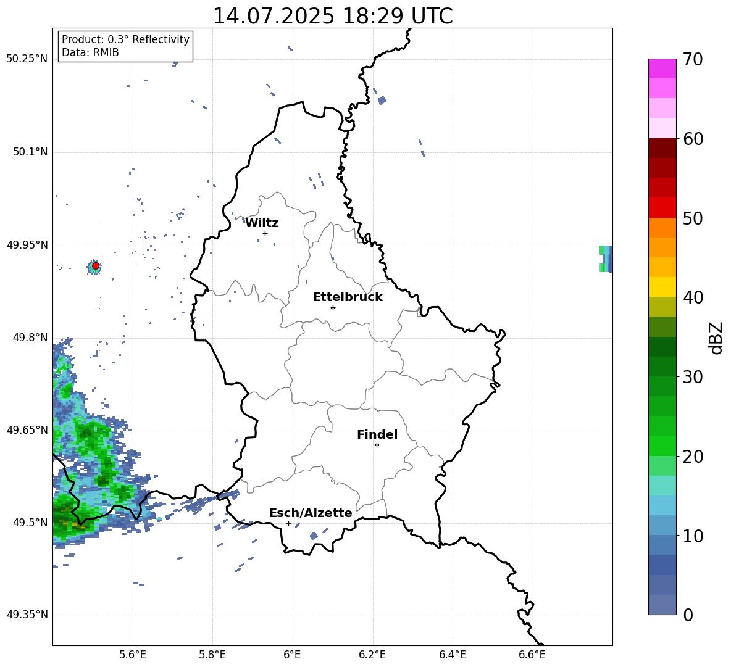Screen dimensions: 731x667
Task: Click the 6.6°E longitude label
Action: coord(532,655)
